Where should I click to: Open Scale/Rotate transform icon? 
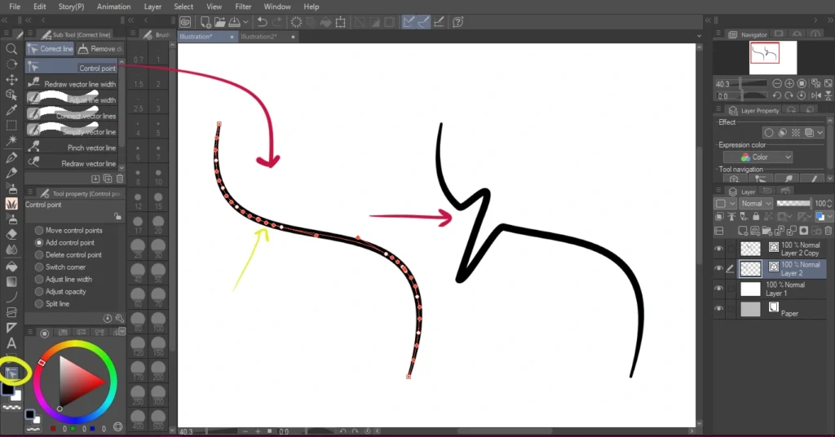(x=340, y=22)
